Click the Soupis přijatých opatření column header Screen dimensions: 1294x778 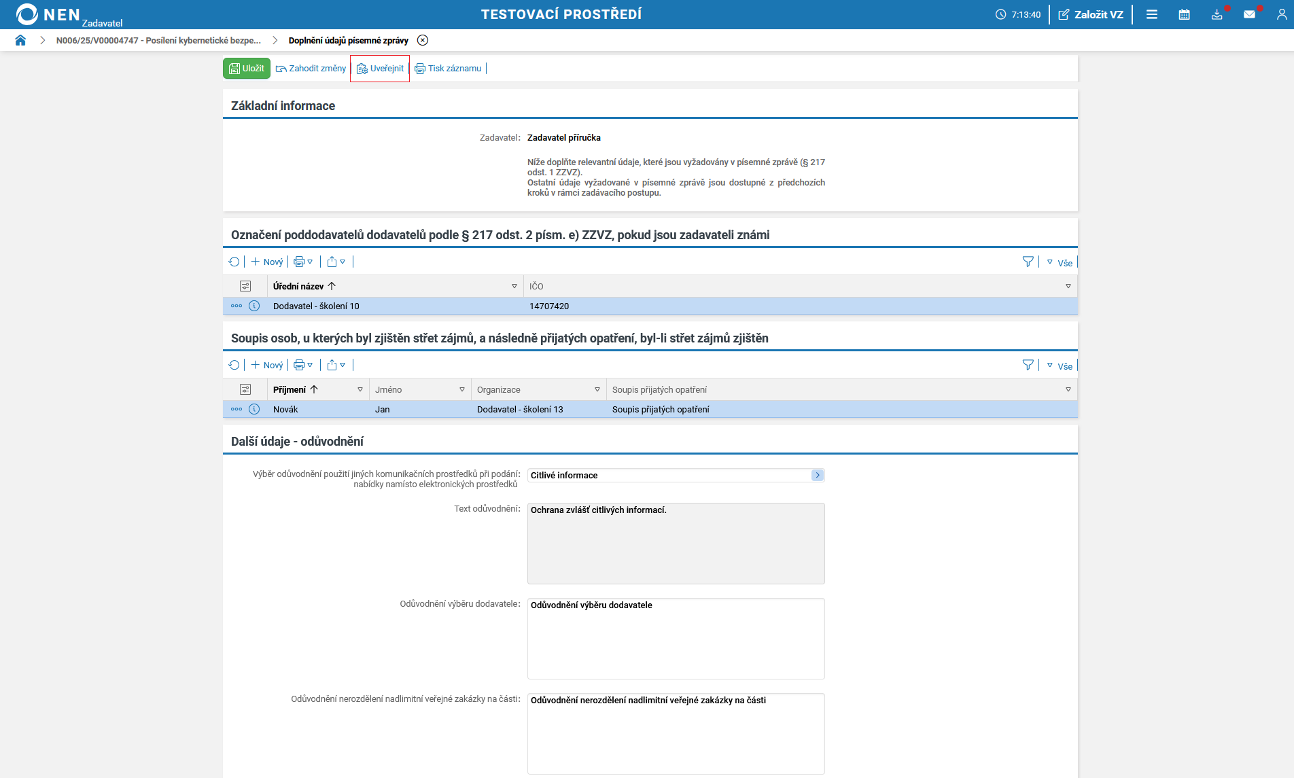point(659,389)
